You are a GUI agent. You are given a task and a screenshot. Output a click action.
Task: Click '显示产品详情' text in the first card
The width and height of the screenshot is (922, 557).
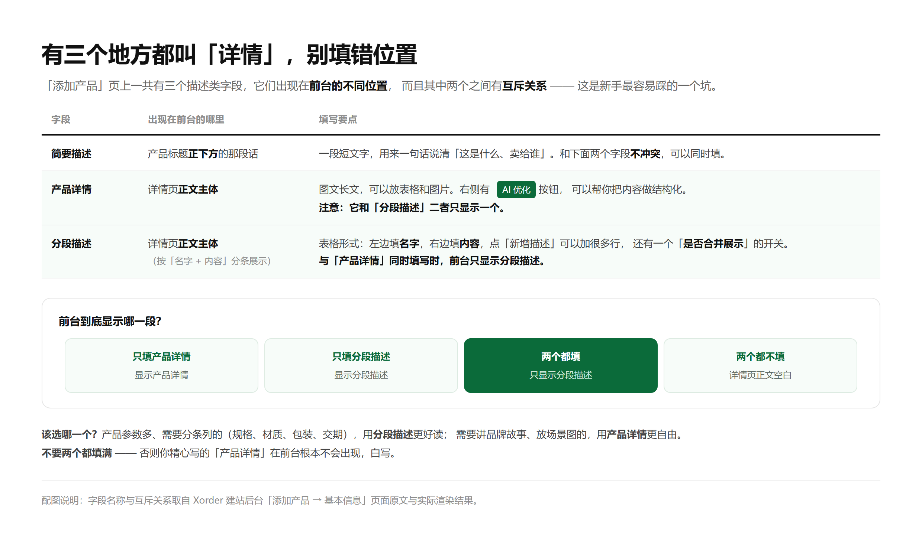click(x=161, y=375)
